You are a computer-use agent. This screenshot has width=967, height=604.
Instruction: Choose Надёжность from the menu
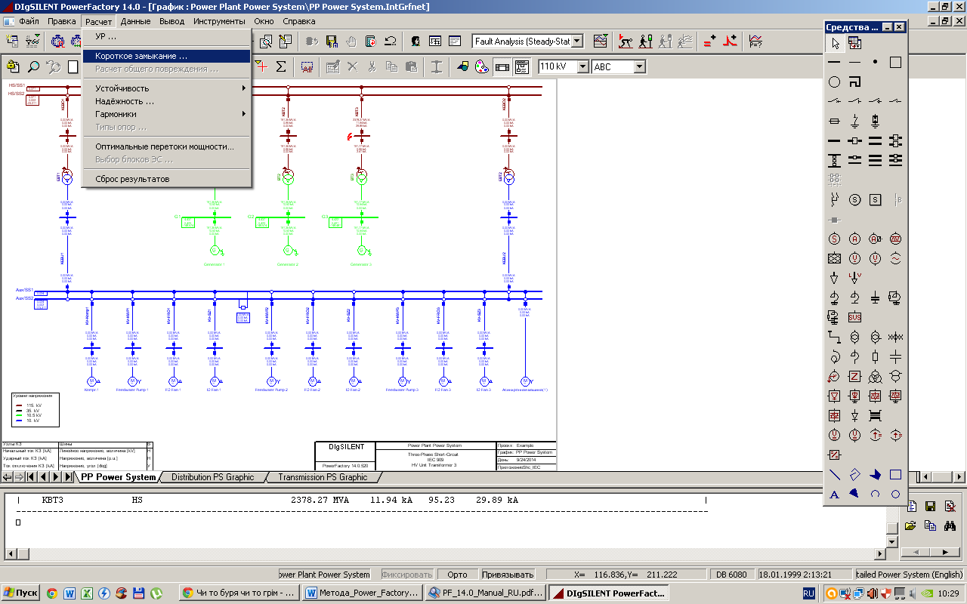point(166,101)
